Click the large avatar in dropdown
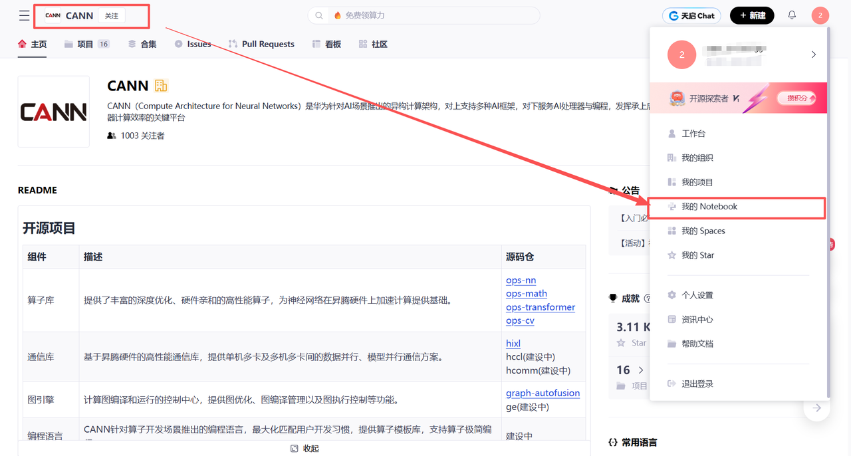Viewport: 851px width, 456px height. 681,55
